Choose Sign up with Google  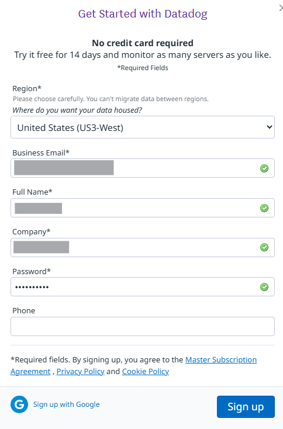(66, 404)
